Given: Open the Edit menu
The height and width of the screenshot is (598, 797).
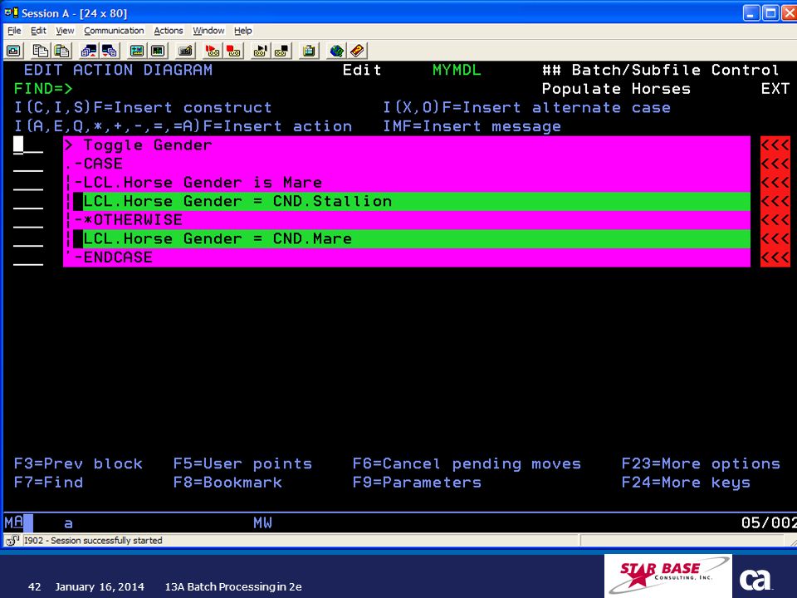Looking at the screenshot, I should coord(38,31).
